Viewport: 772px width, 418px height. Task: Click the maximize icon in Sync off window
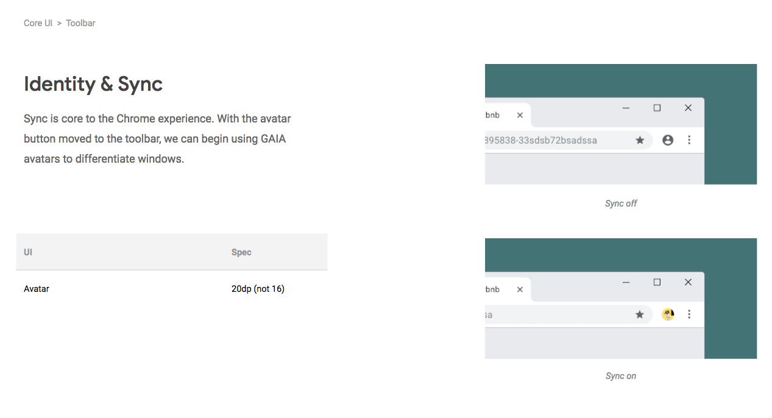[x=657, y=108]
